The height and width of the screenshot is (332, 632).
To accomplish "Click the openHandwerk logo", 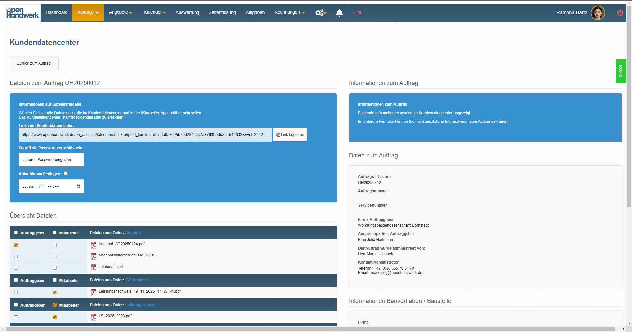I will (22, 13).
